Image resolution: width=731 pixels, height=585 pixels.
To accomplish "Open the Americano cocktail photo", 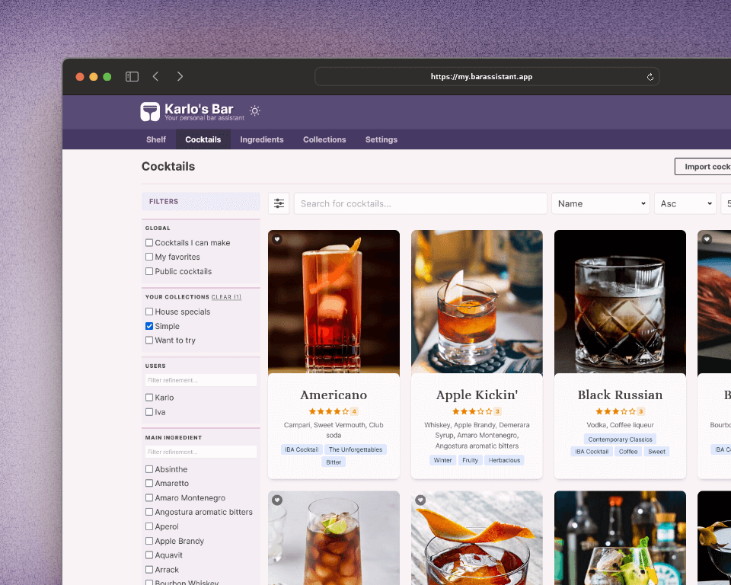I will point(334,302).
